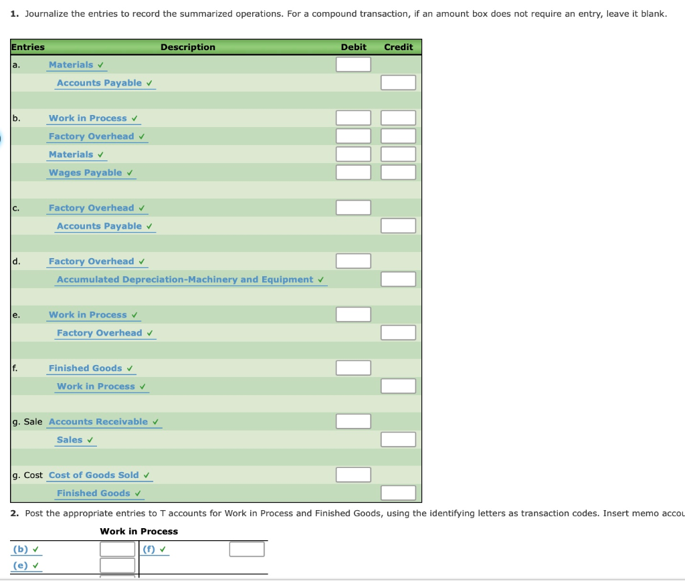Open Finished Goods dropdown in g. Cost

point(100,494)
